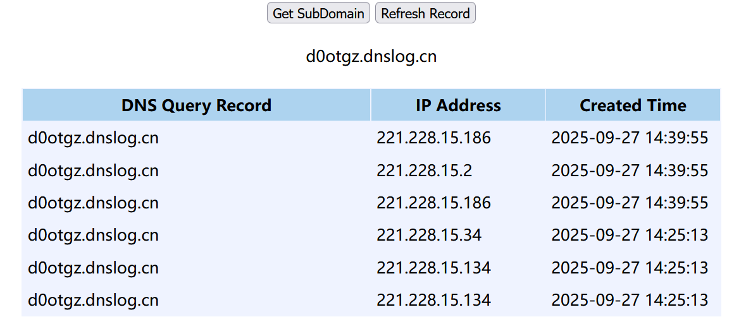Select the IP address 221.228.15.2 cell

point(425,171)
